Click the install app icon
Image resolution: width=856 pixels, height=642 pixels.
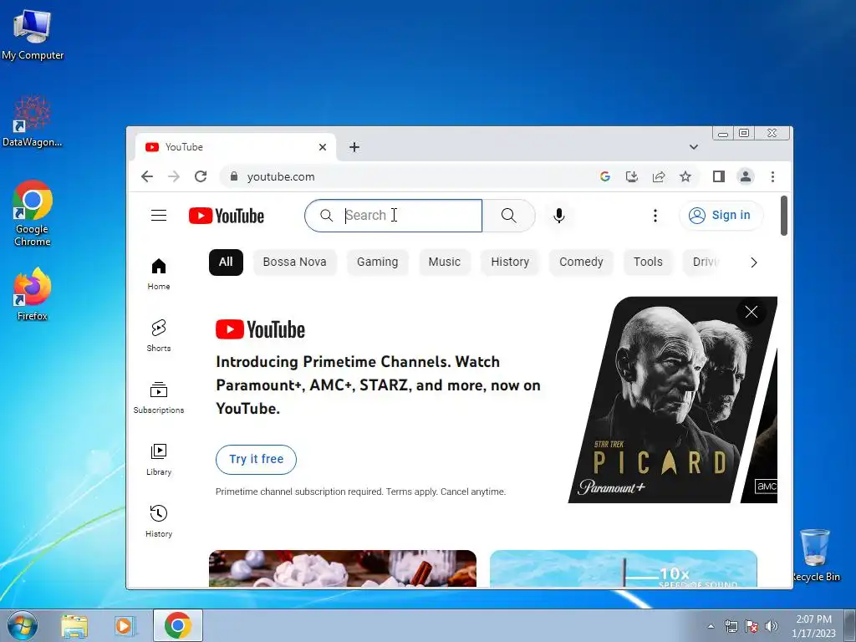point(632,176)
